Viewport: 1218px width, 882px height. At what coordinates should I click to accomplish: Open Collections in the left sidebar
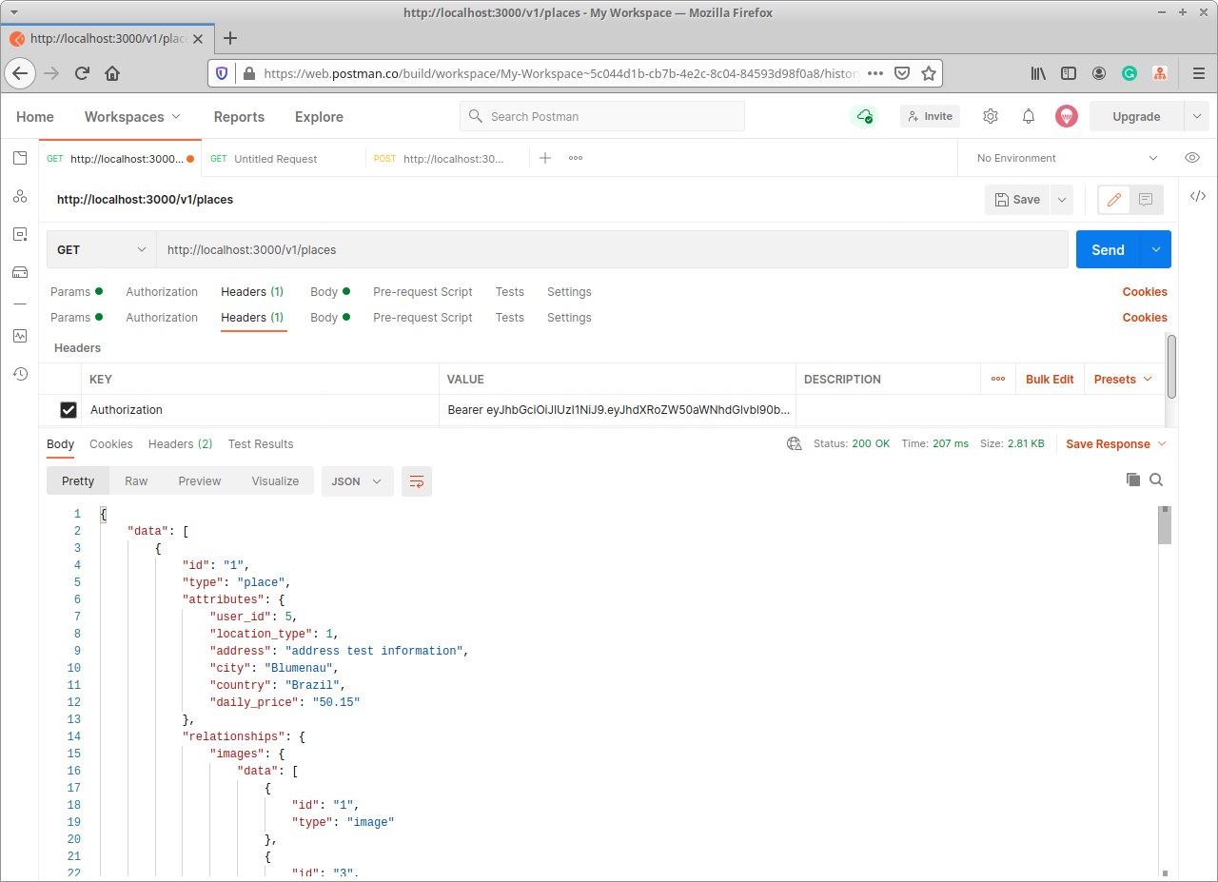pos(20,158)
